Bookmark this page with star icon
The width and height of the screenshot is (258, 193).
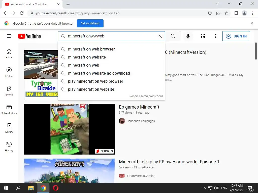pos(226,13)
